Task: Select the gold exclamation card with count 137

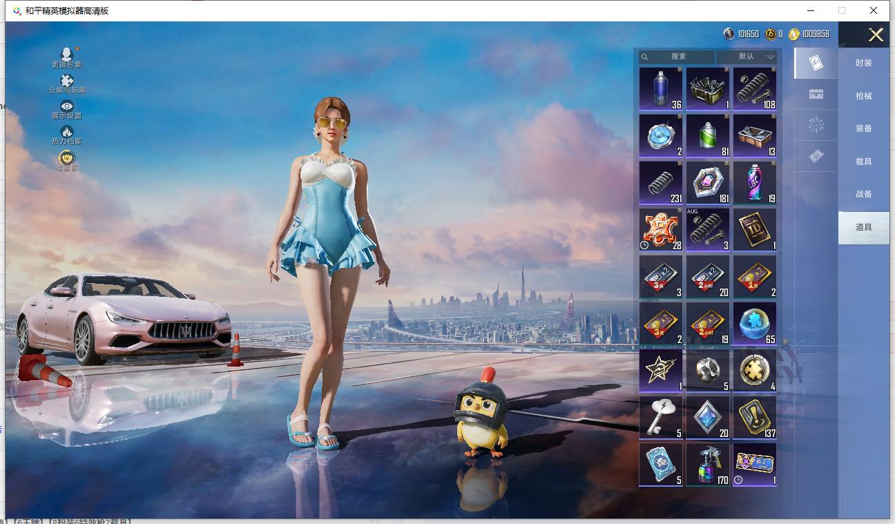Action: pos(755,418)
